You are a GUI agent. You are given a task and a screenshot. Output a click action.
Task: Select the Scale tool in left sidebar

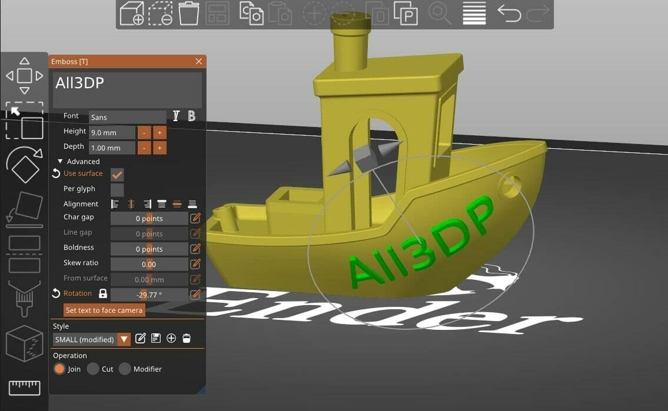[x=24, y=121]
